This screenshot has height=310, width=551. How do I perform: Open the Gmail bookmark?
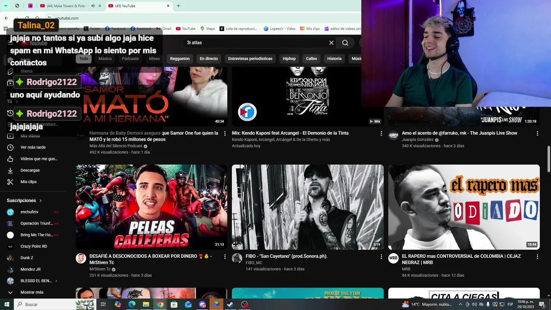[164, 29]
